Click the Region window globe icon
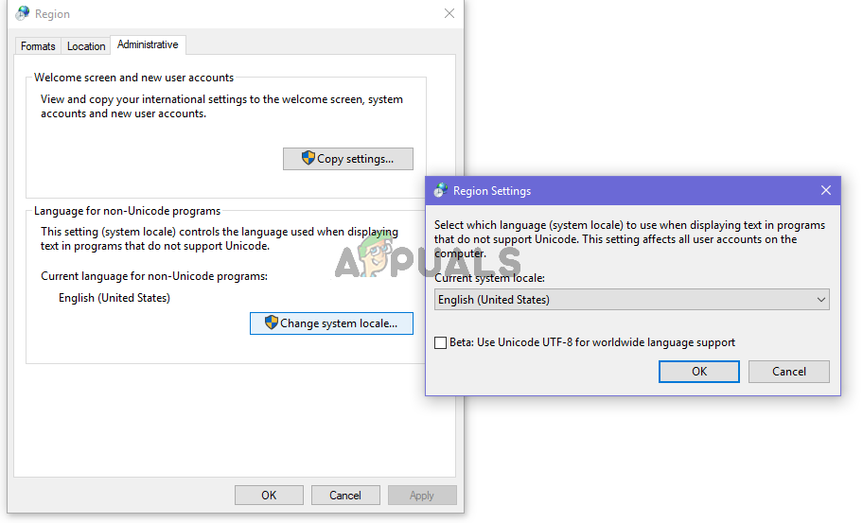 (x=23, y=13)
